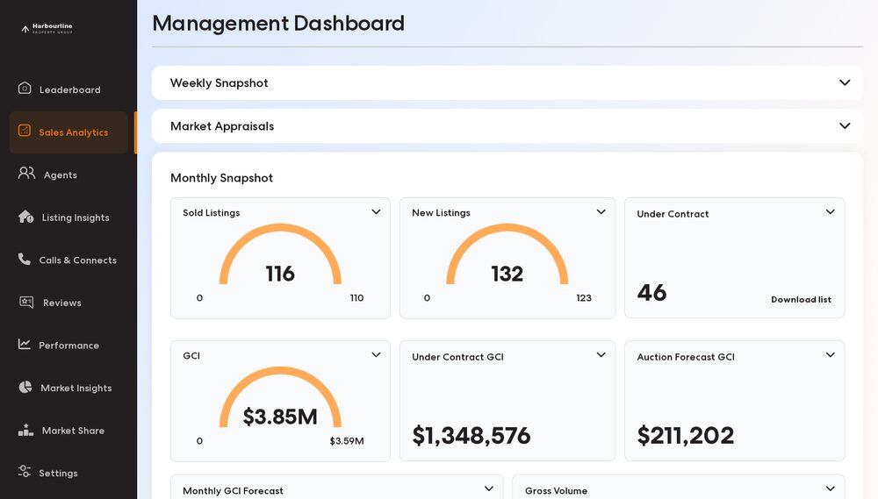Click the $3.85M GCI value

click(x=280, y=417)
